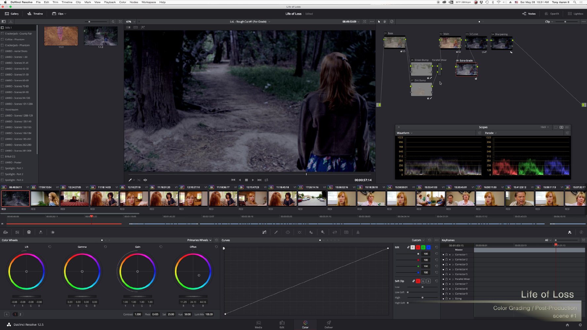Toggle the green G curve edit channel
The width and height of the screenshot is (587, 330).
tap(423, 247)
